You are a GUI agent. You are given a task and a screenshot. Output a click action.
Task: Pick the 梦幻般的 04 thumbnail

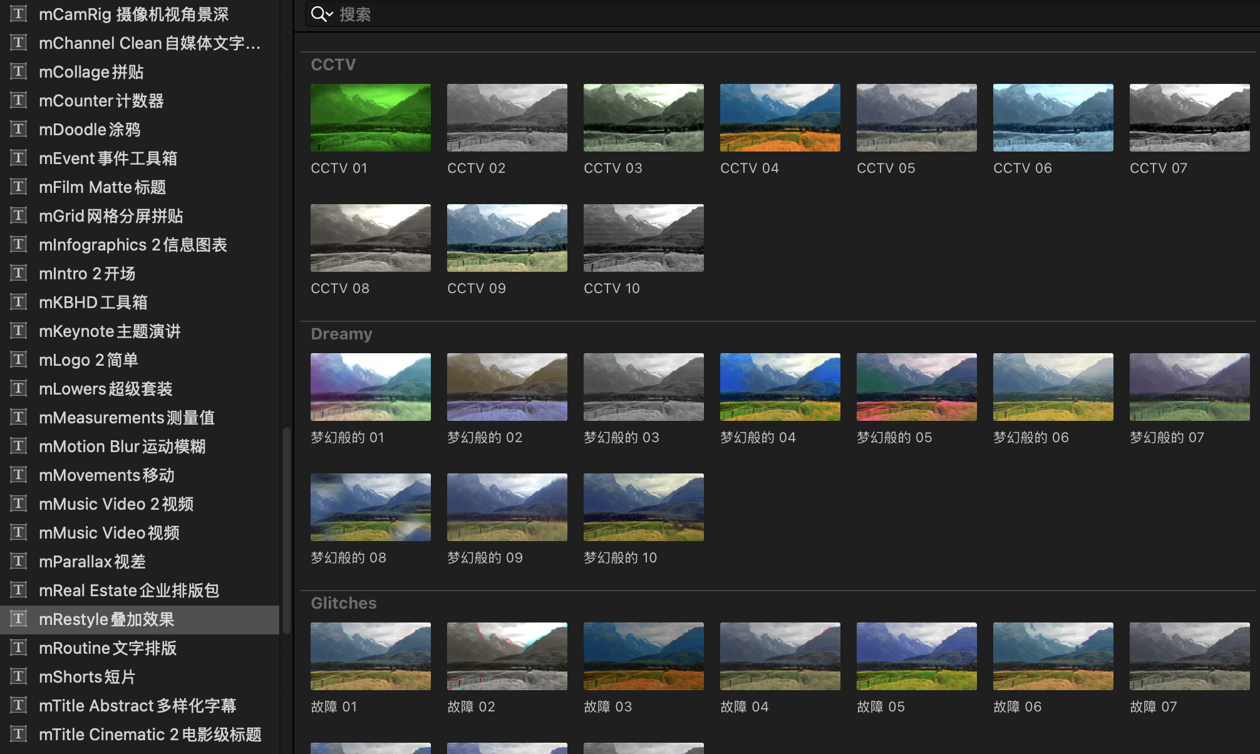point(780,387)
